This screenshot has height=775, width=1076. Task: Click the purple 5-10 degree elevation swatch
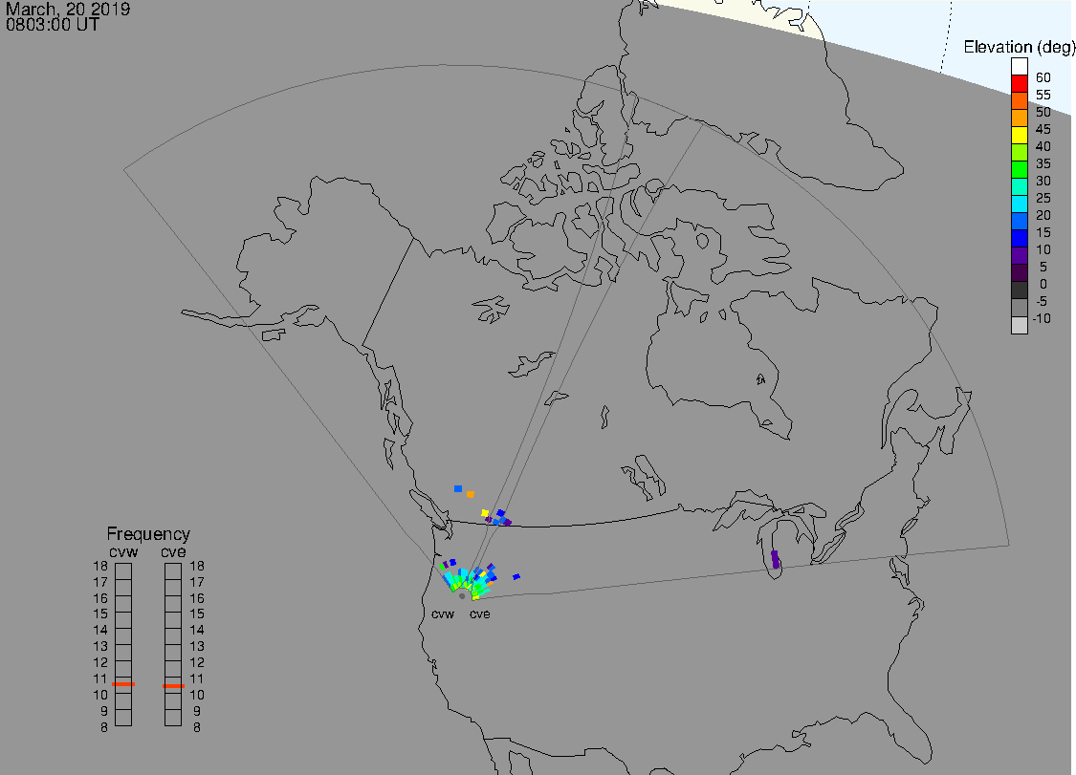[x=1019, y=255]
